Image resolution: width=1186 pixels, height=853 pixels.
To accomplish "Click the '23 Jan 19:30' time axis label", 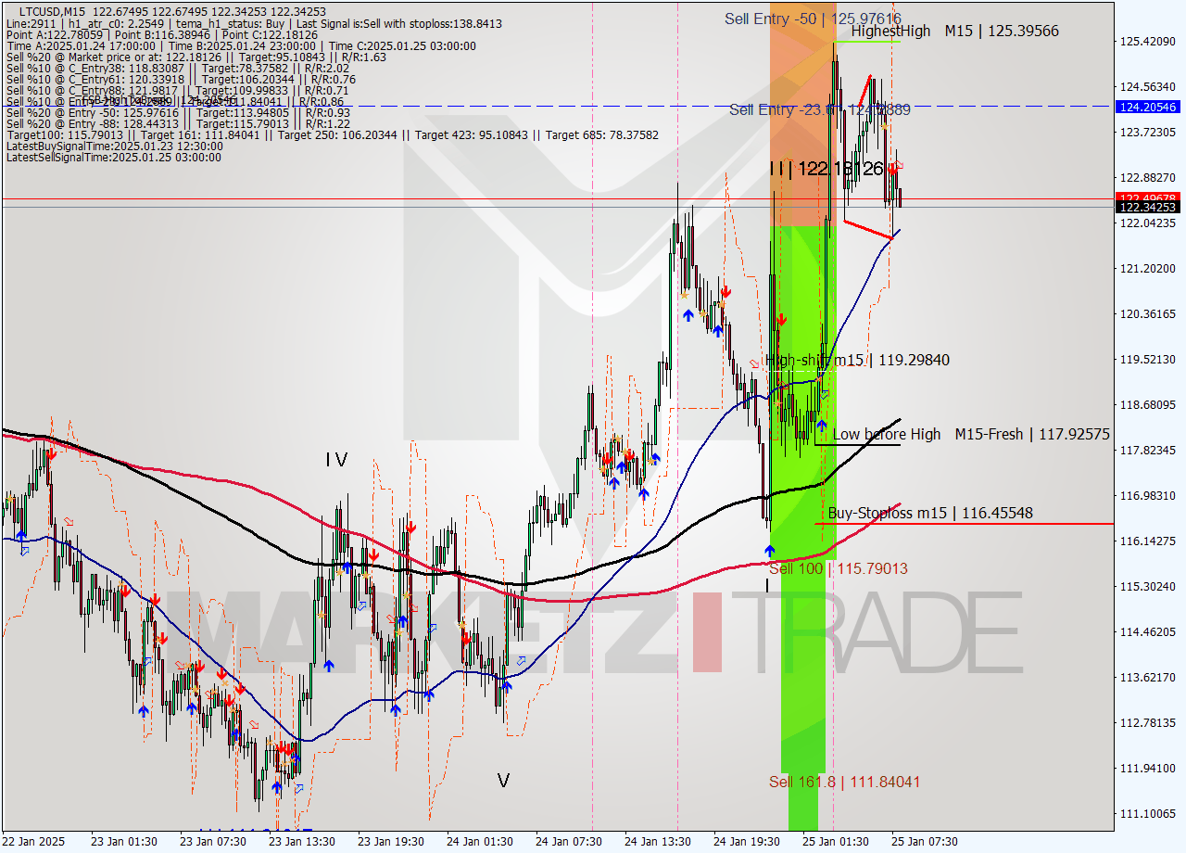I will 390,842.
